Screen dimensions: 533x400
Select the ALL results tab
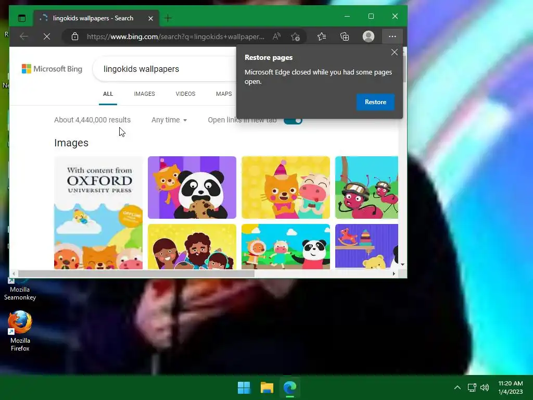(x=108, y=94)
